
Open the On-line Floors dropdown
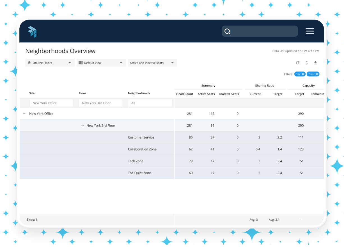50,63
